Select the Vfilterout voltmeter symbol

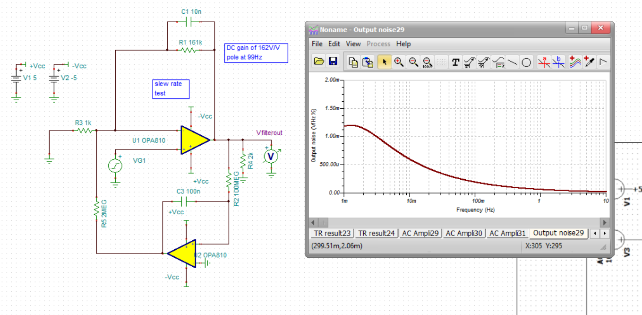pyautogui.click(x=271, y=156)
